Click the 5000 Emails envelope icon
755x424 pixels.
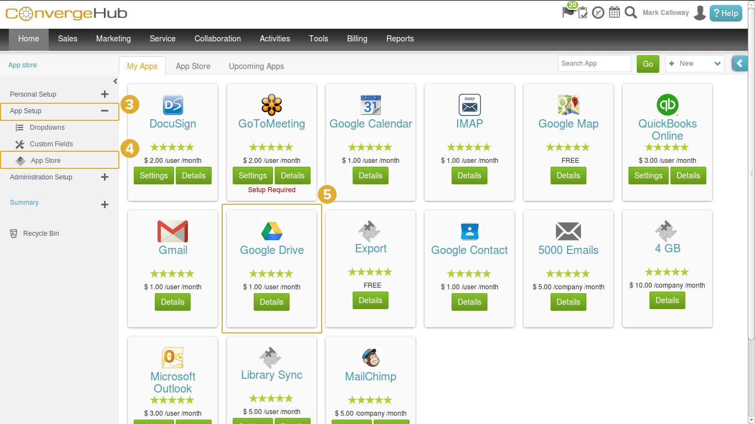point(568,231)
